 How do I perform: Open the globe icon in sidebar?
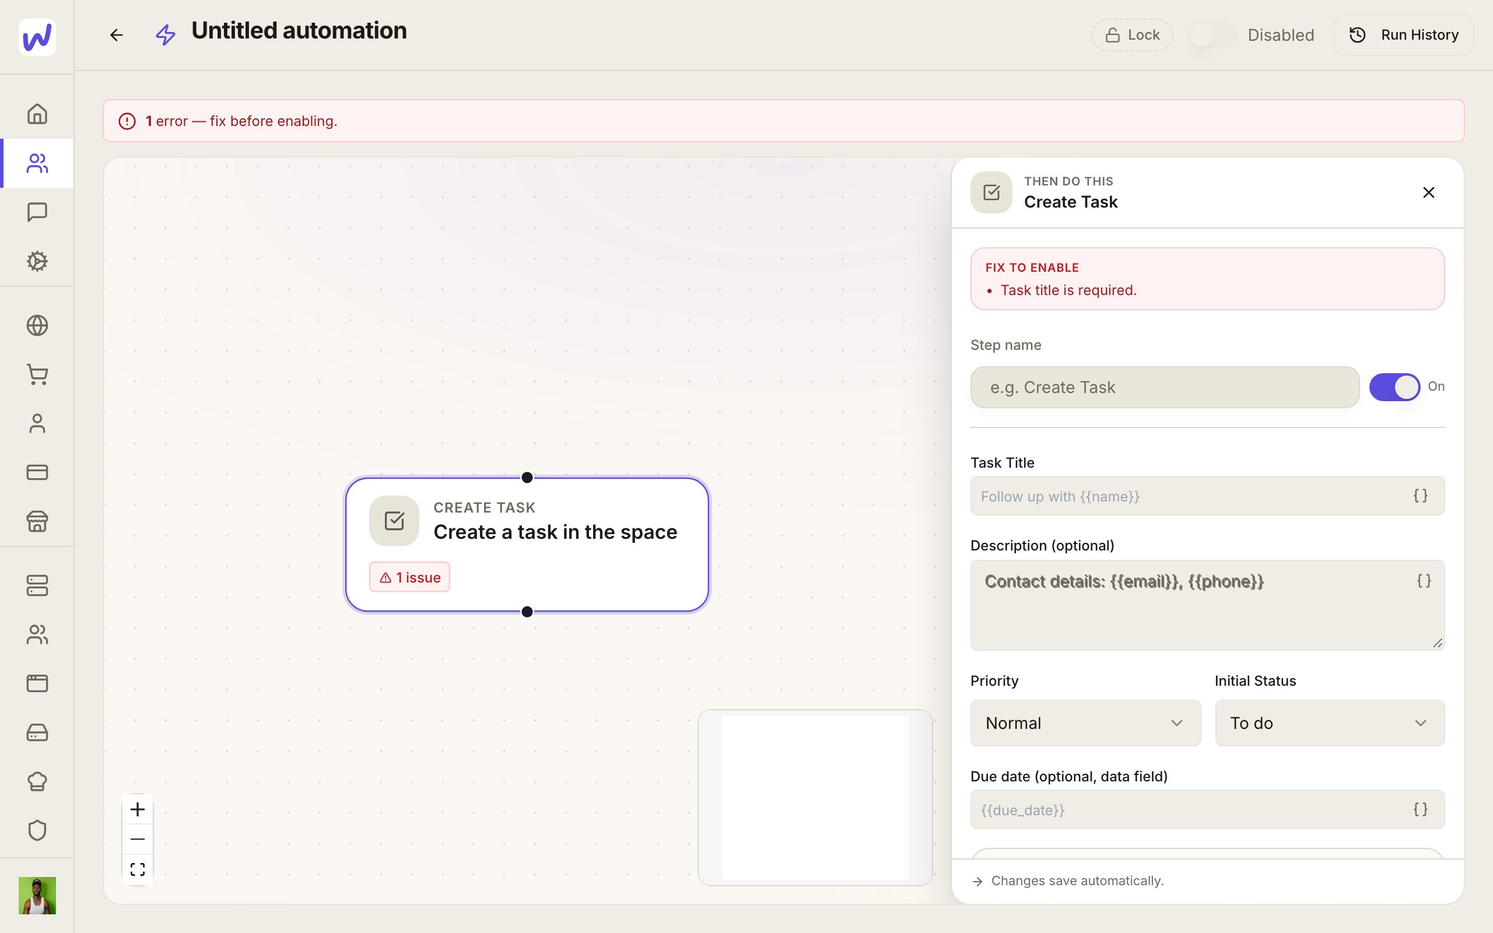pyautogui.click(x=37, y=325)
